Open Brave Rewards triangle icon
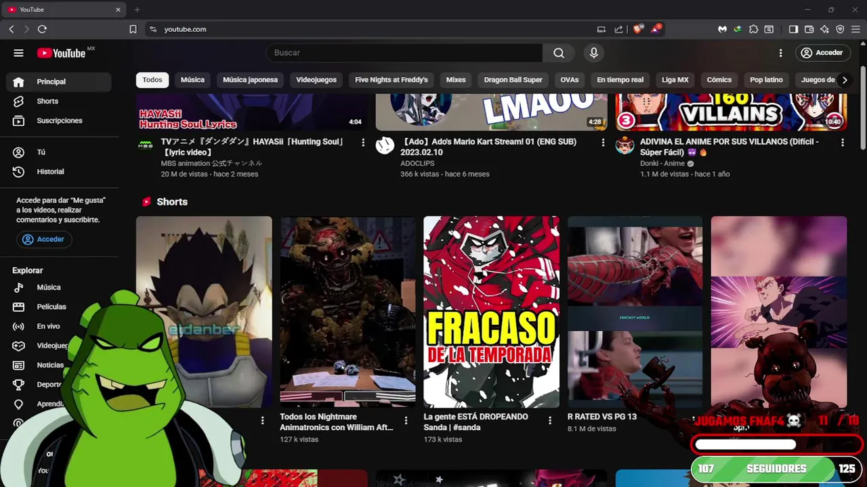Viewport: 867px width, 487px height. (656, 29)
